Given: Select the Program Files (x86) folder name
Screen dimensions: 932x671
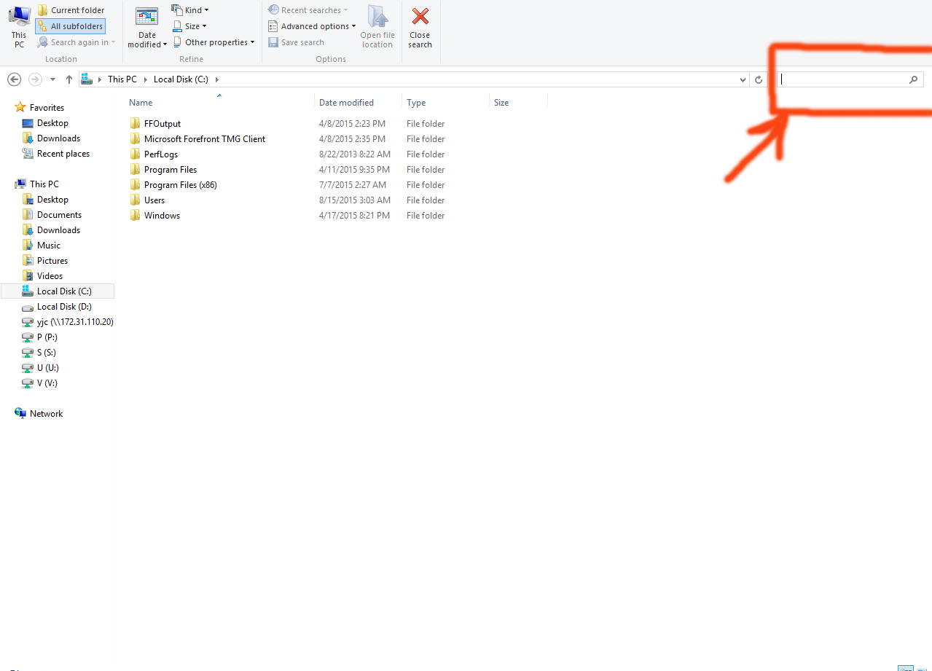Looking at the screenshot, I should [180, 185].
